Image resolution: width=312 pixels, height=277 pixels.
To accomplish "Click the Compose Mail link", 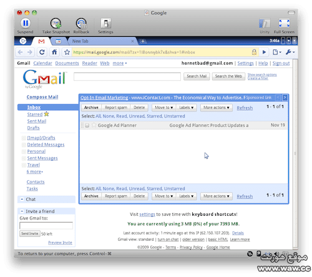I will click(42, 97).
